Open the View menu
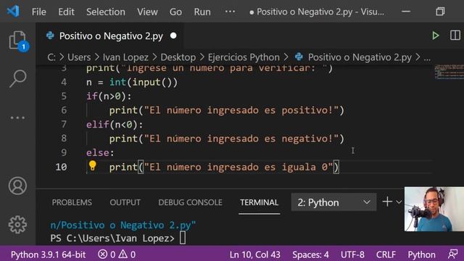Image resolution: width=464 pixels, height=261 pixels. coord(147,12)
